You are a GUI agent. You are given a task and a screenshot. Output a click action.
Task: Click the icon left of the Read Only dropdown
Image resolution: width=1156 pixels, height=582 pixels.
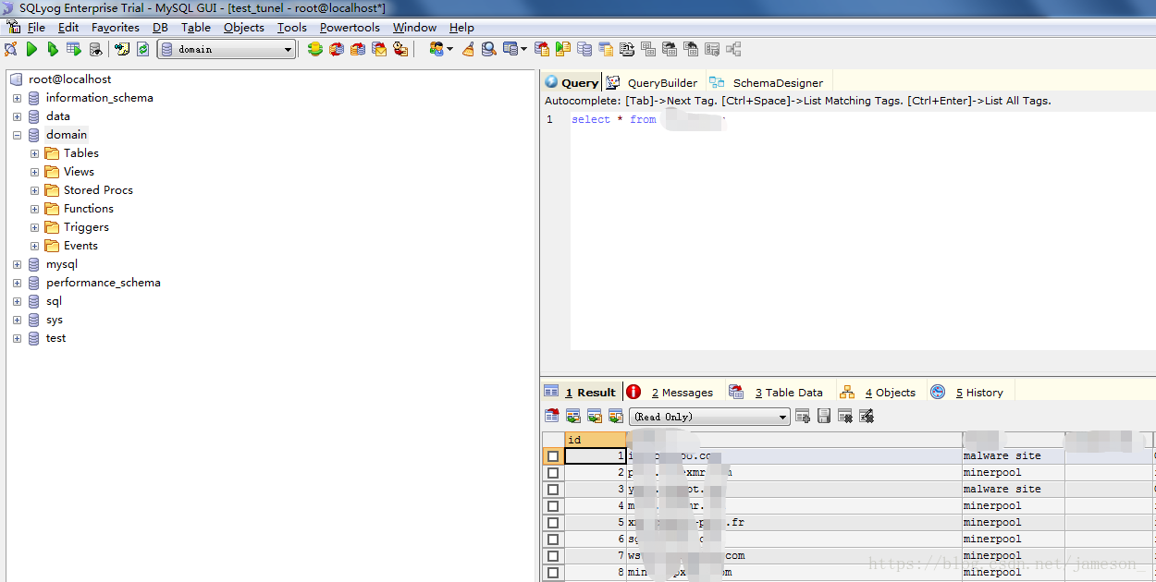click(x=615, y=417)
